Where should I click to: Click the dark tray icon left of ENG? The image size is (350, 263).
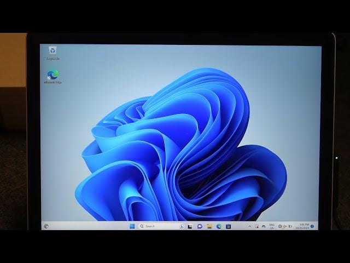(264, 226)
